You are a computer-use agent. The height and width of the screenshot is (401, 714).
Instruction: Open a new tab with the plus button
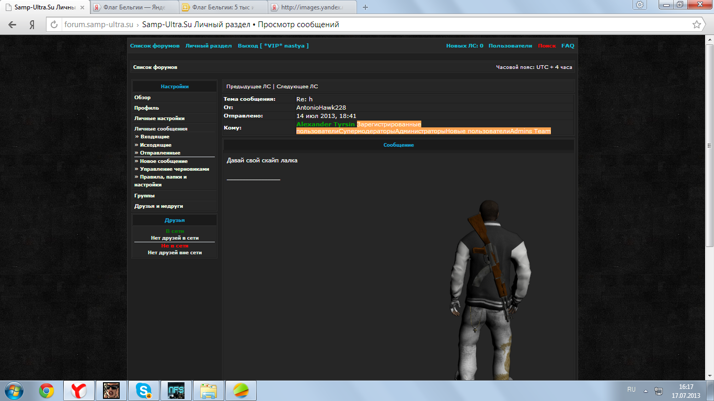[365, 7]
